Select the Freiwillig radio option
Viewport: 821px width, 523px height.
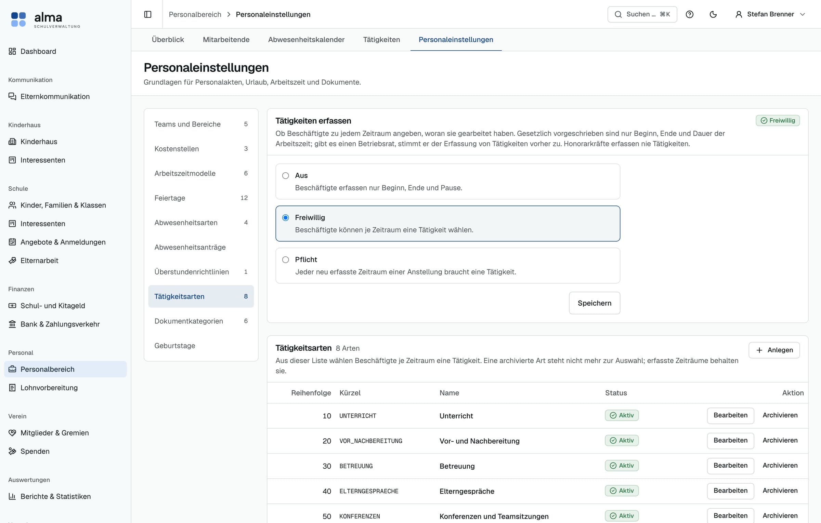tap(286, 218)
